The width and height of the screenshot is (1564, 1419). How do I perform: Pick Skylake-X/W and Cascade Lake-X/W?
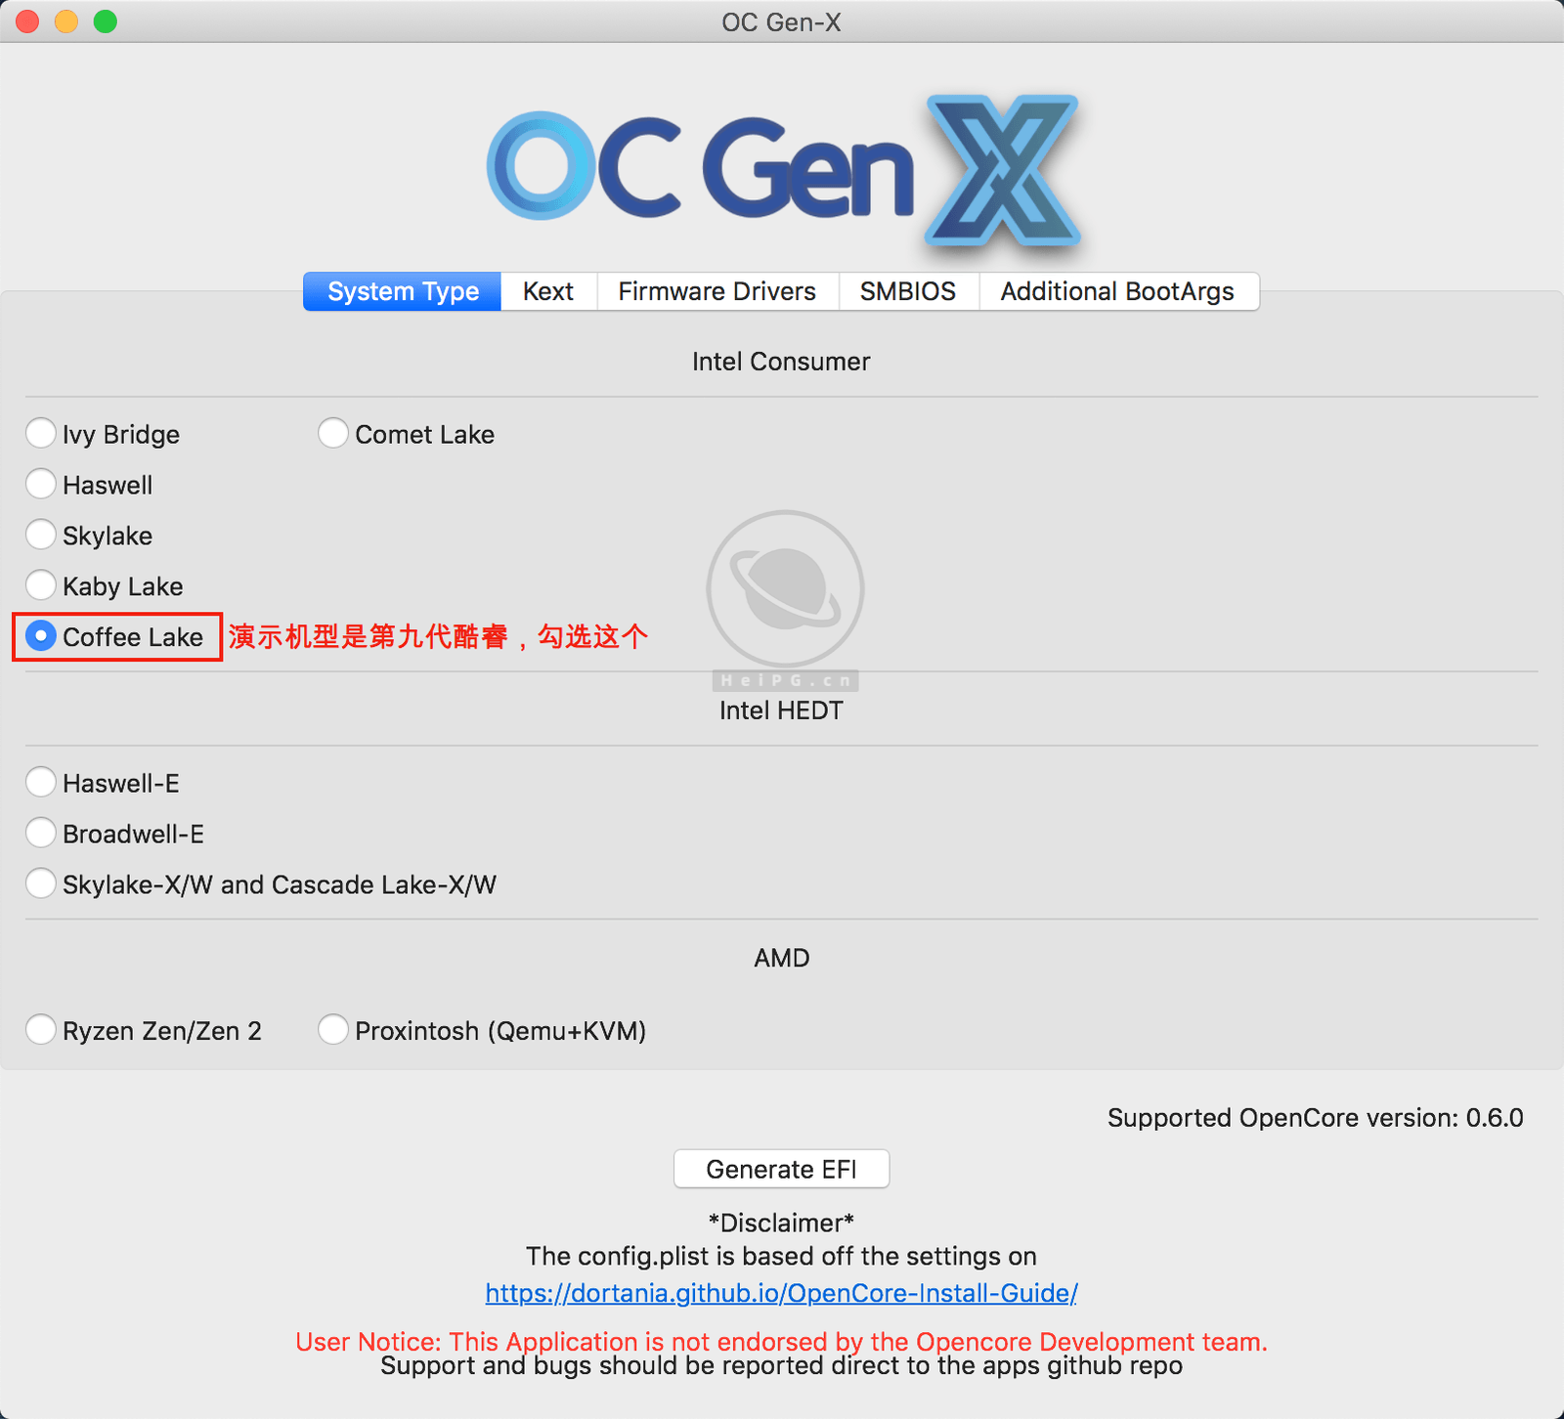click(x=41, y=883)
